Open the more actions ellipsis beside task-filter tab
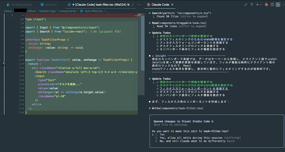This screenshot has width=285, height=152. coord(139,5)
